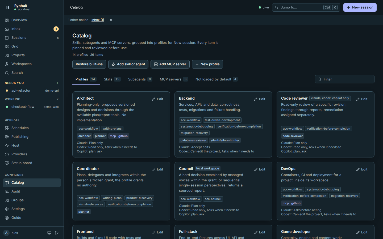Open Providers under Operate
383x239 pixels.
point(32,154)
